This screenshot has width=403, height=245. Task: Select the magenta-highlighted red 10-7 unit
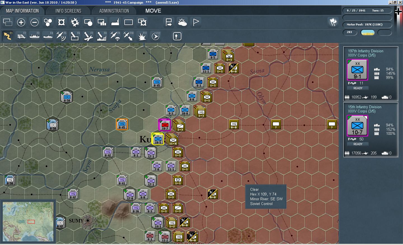(165, 125)
